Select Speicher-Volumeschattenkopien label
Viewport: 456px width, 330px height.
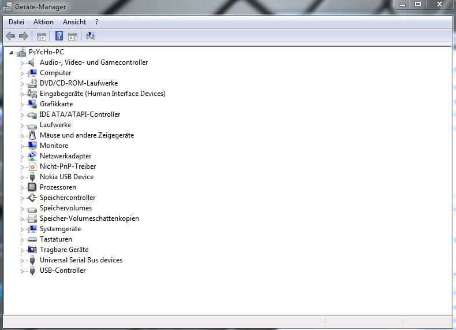click(89, 218)
